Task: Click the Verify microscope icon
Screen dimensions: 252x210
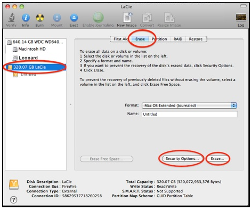Action: tap(11, 18)
